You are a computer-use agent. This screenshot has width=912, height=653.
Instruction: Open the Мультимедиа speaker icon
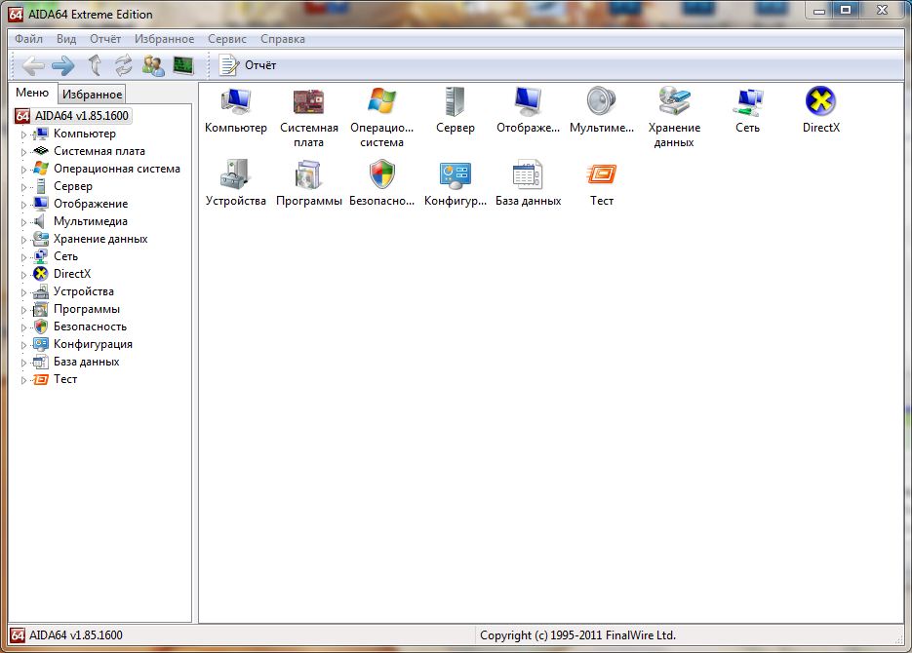tap(601, 102)
